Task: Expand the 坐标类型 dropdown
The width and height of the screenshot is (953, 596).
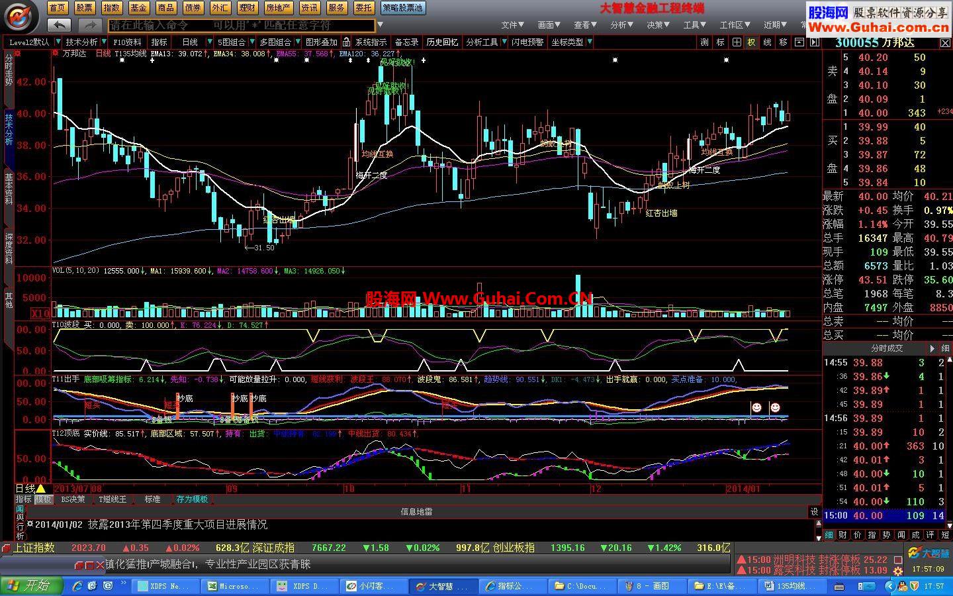Action: tap(589, 42)
